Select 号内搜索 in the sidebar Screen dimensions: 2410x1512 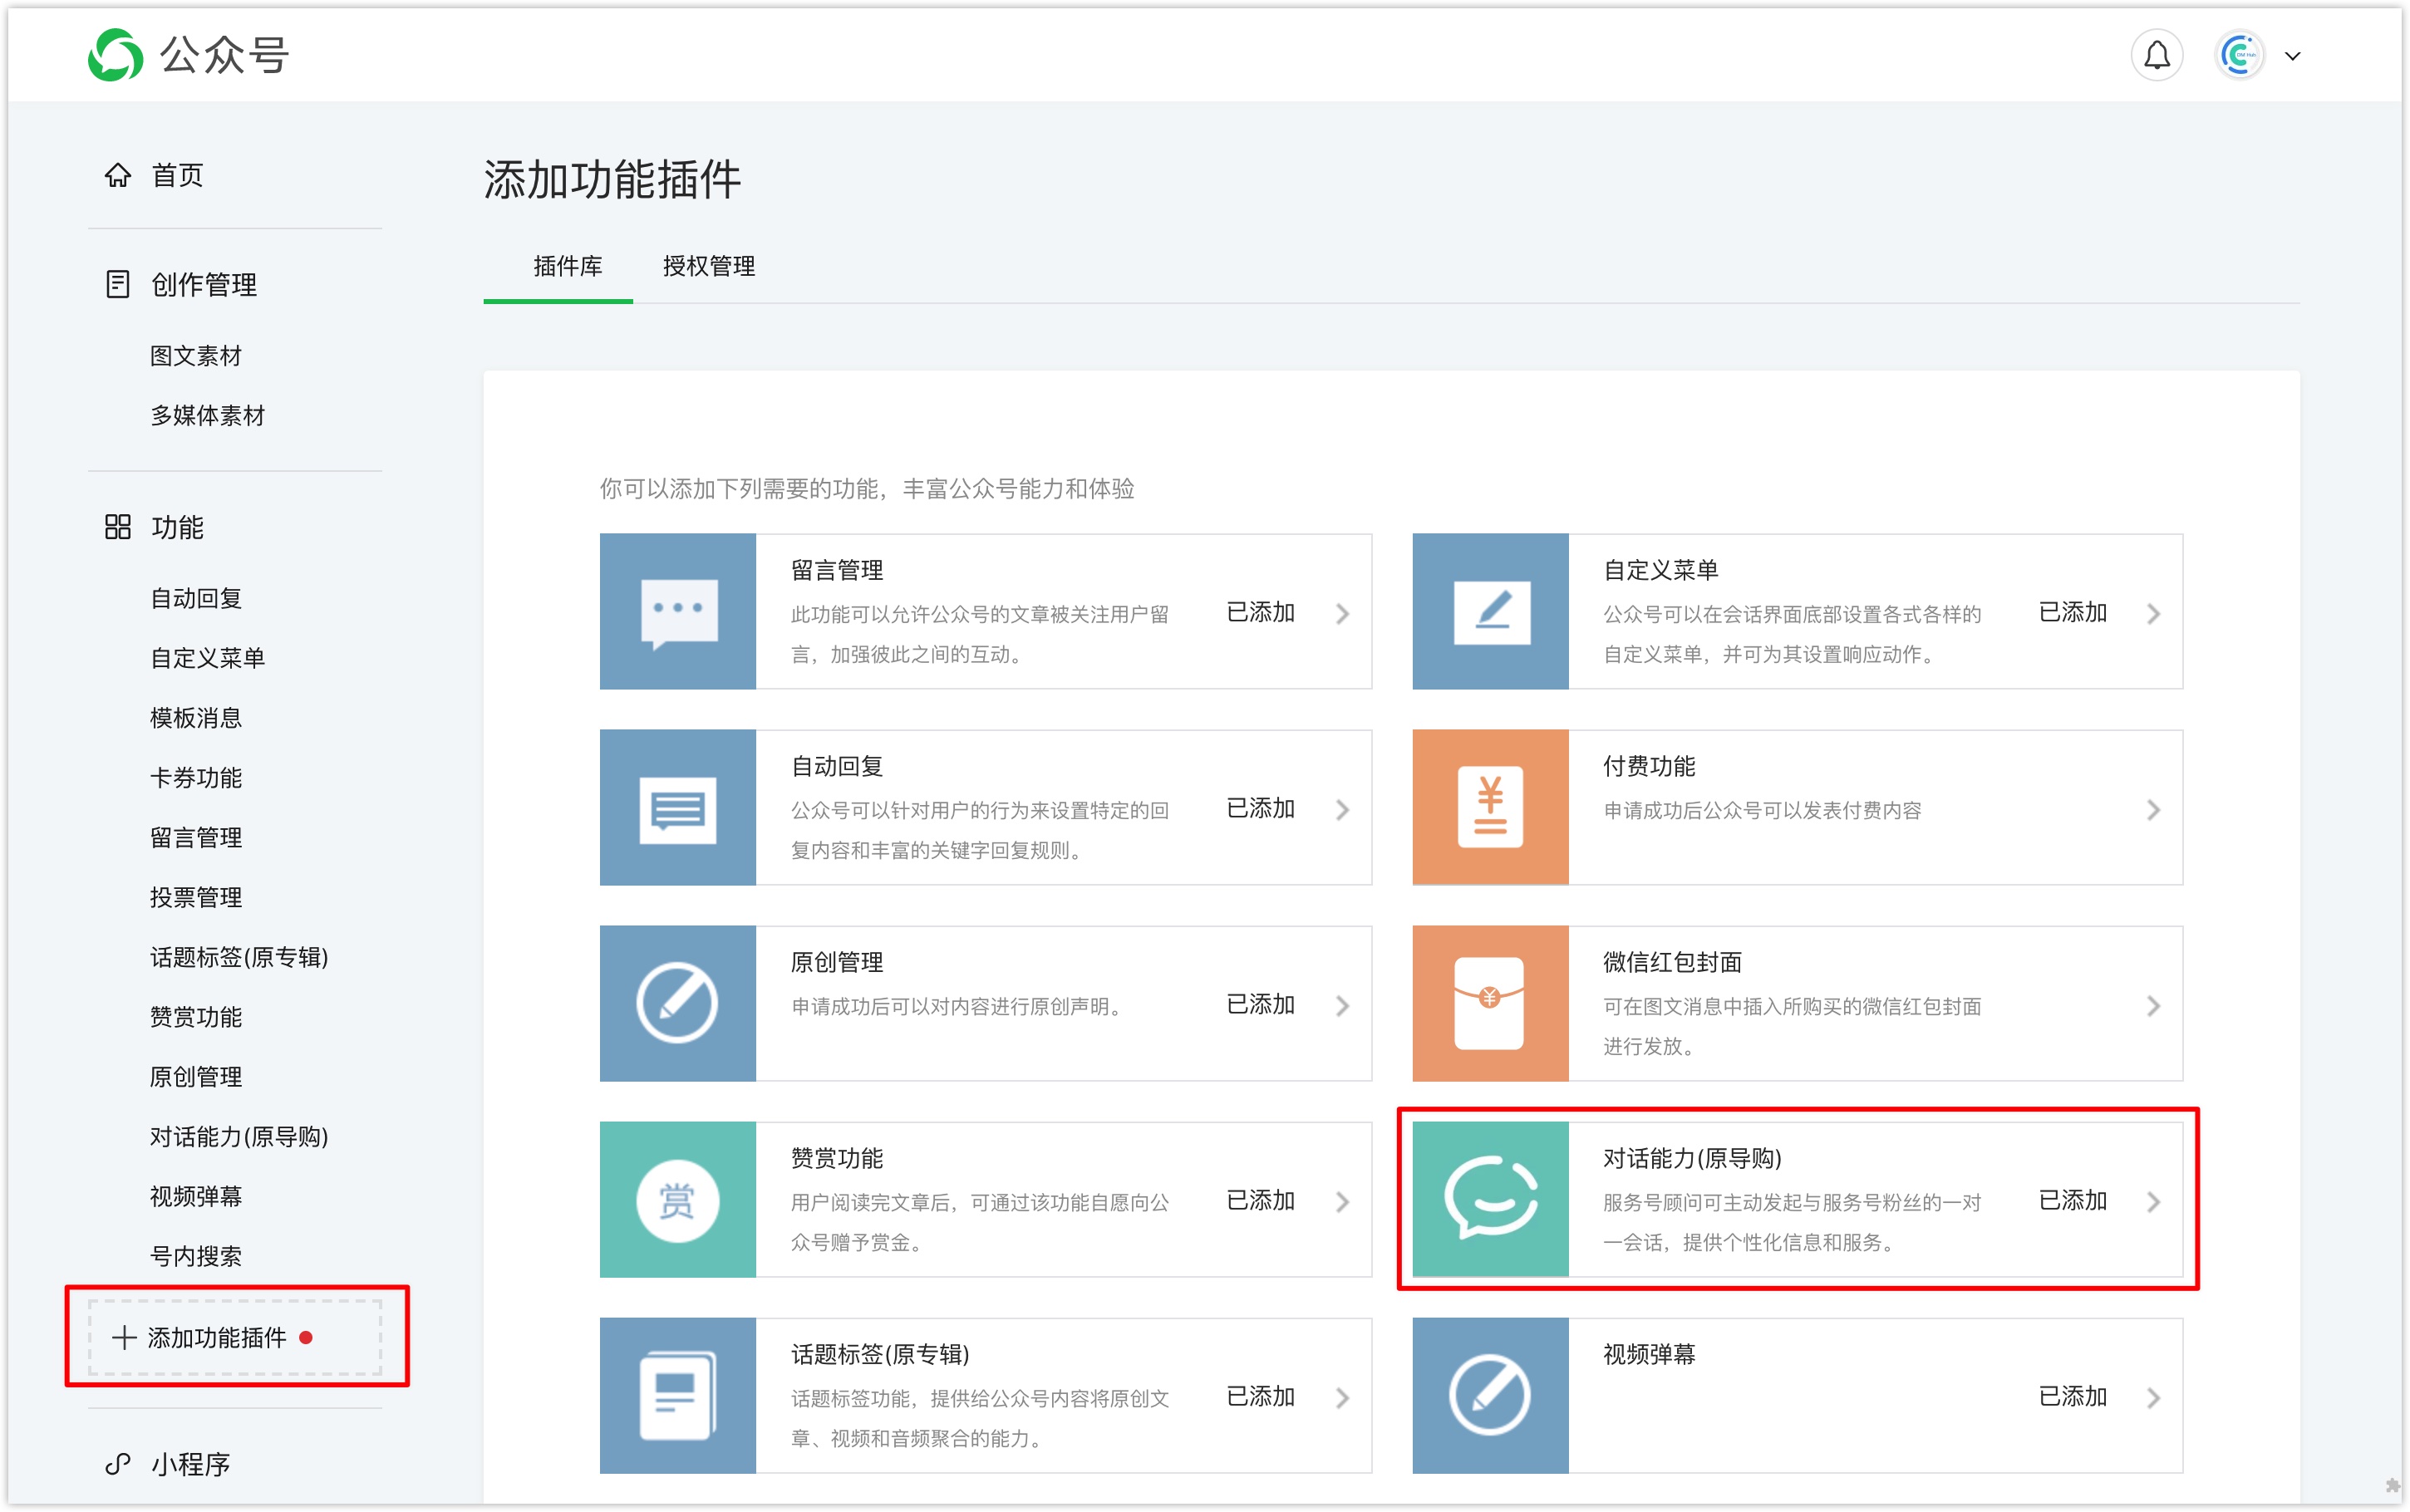tap(196, 1256)
